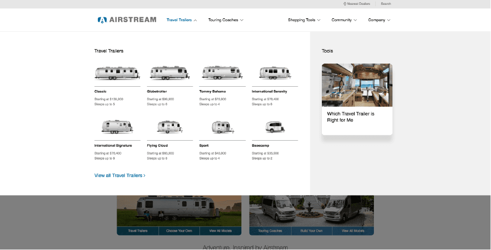Click the Travel Trailers section heading
The height and width of the screenshot is (250, 491).
[109, 51]
